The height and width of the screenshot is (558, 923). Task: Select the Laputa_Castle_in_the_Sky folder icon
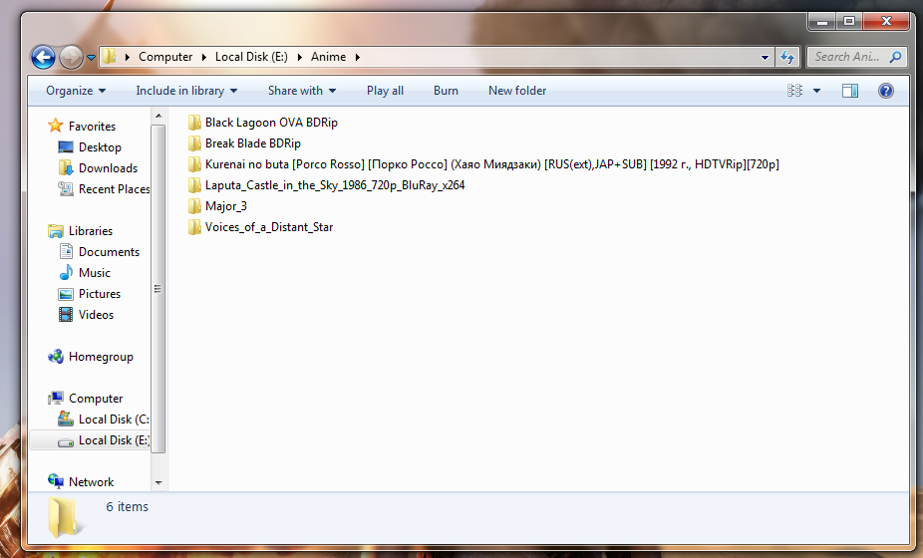[x=194, y=185]
